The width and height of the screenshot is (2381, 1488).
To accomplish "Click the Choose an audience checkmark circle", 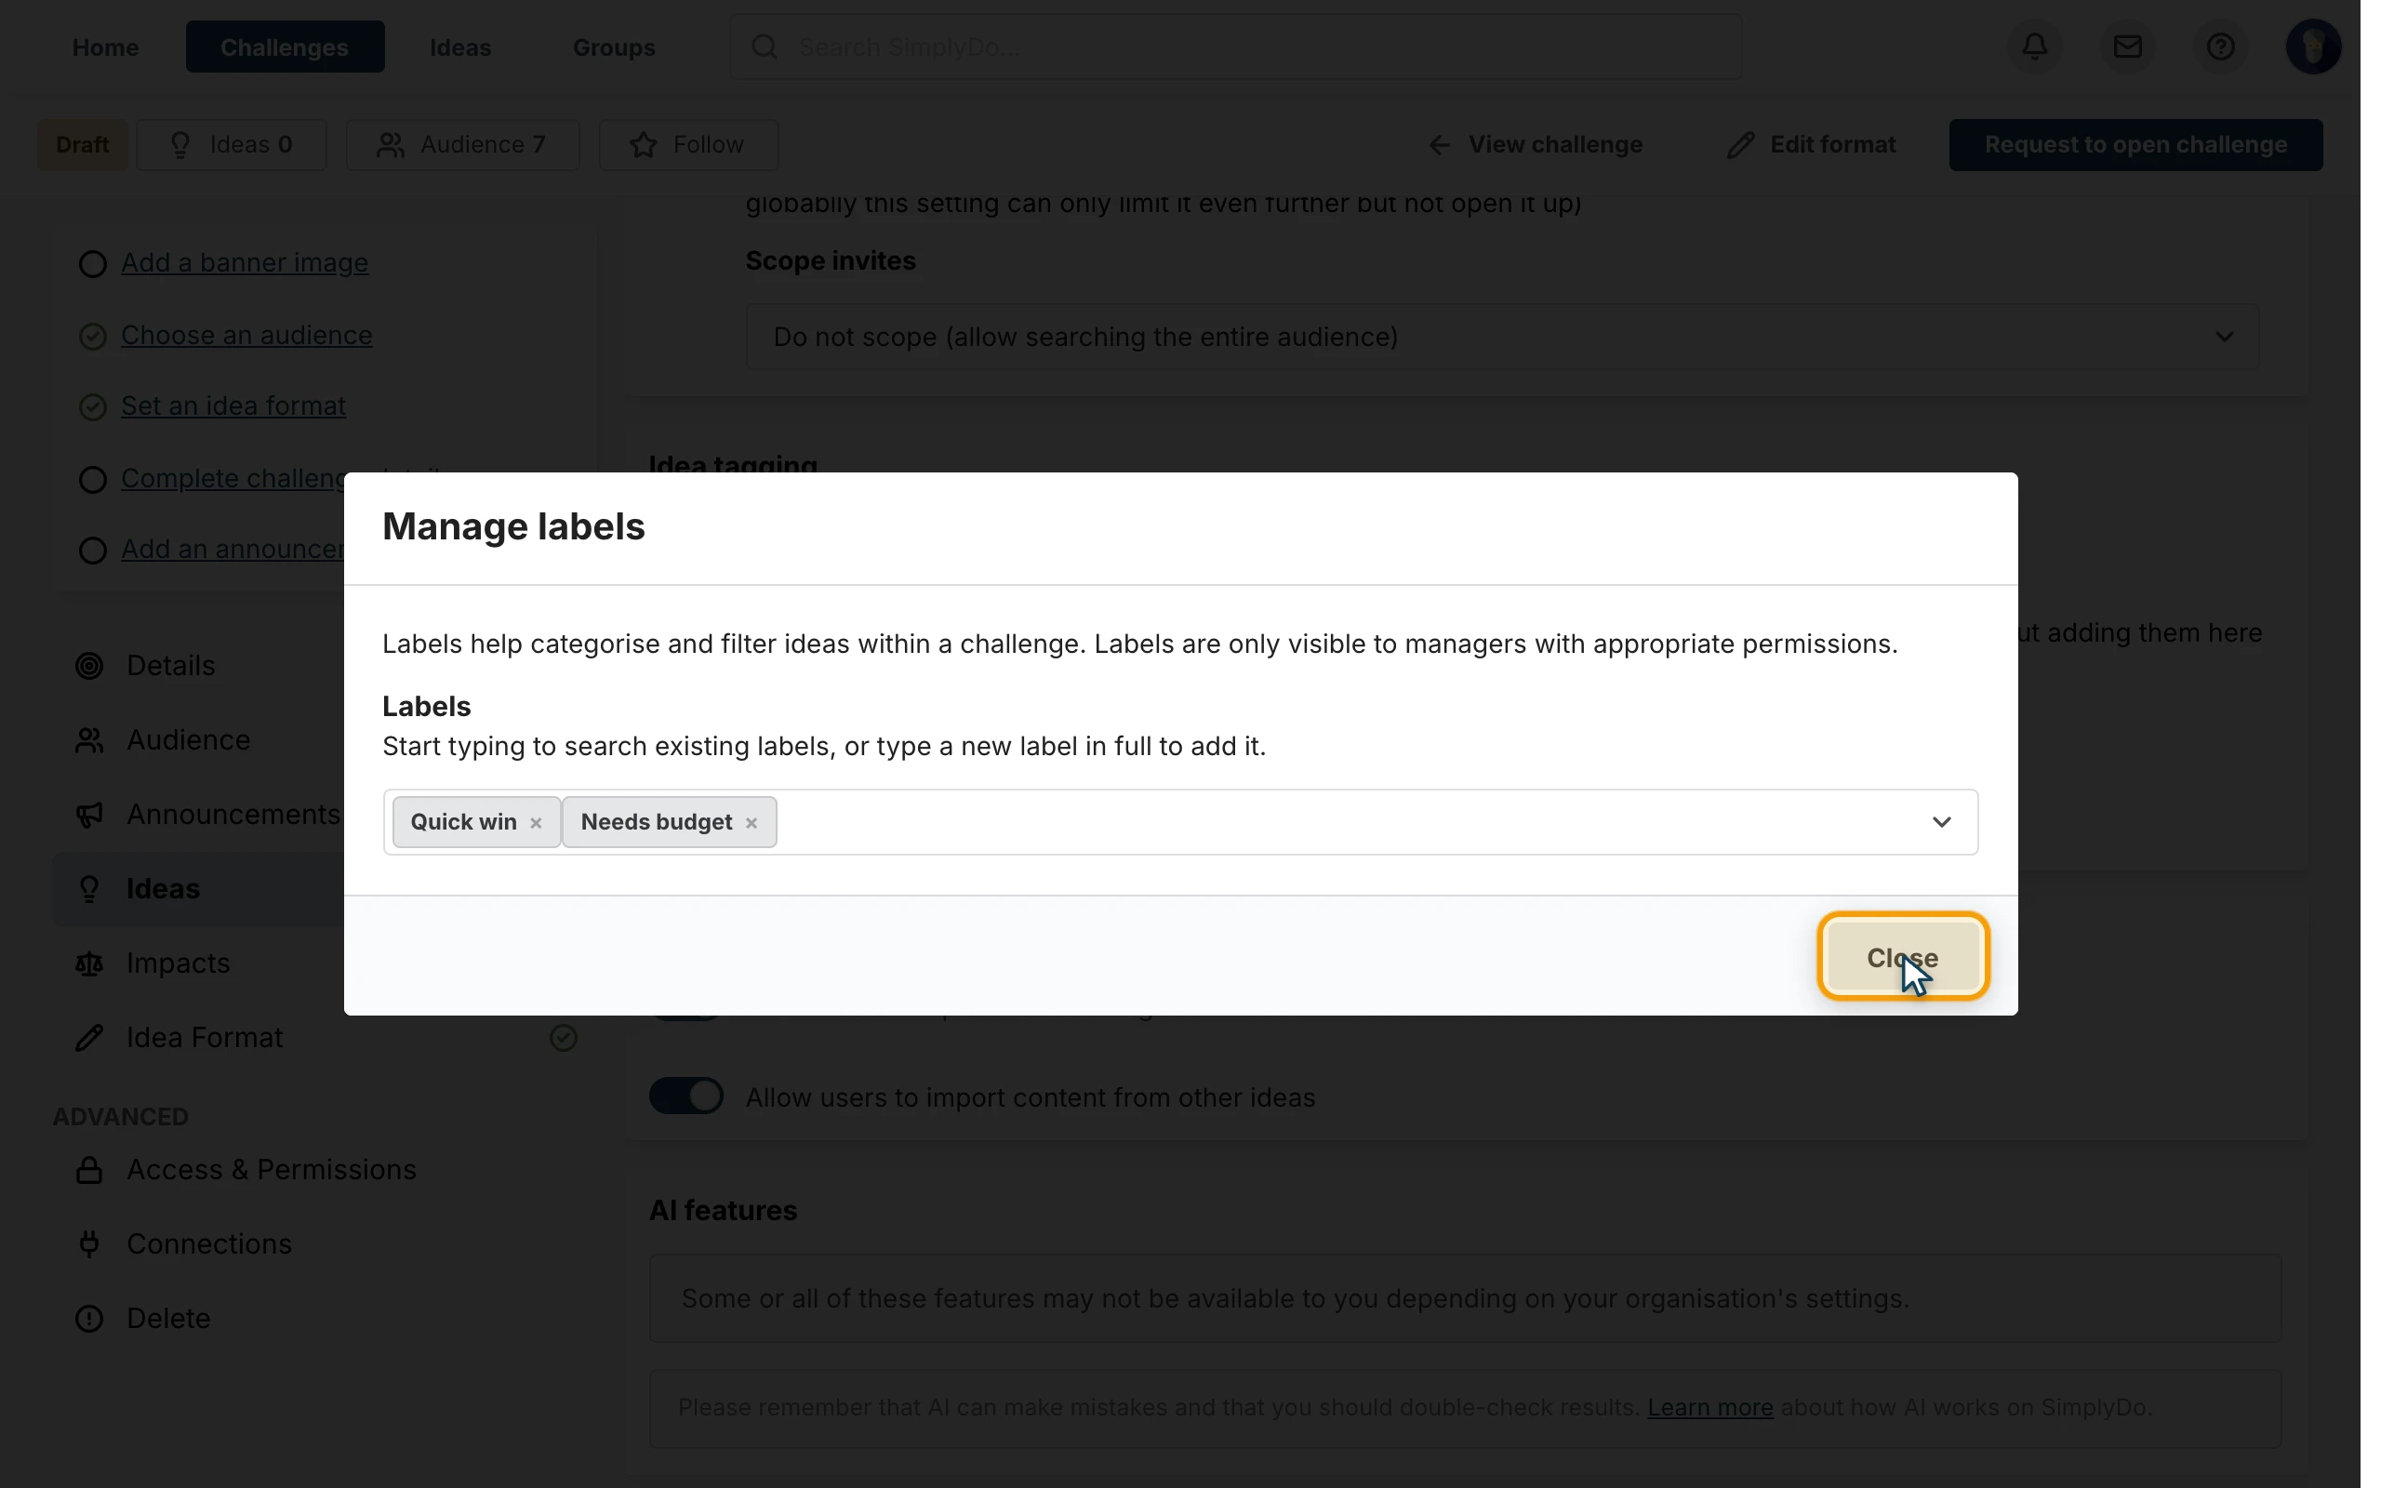I will coord(92,336).
